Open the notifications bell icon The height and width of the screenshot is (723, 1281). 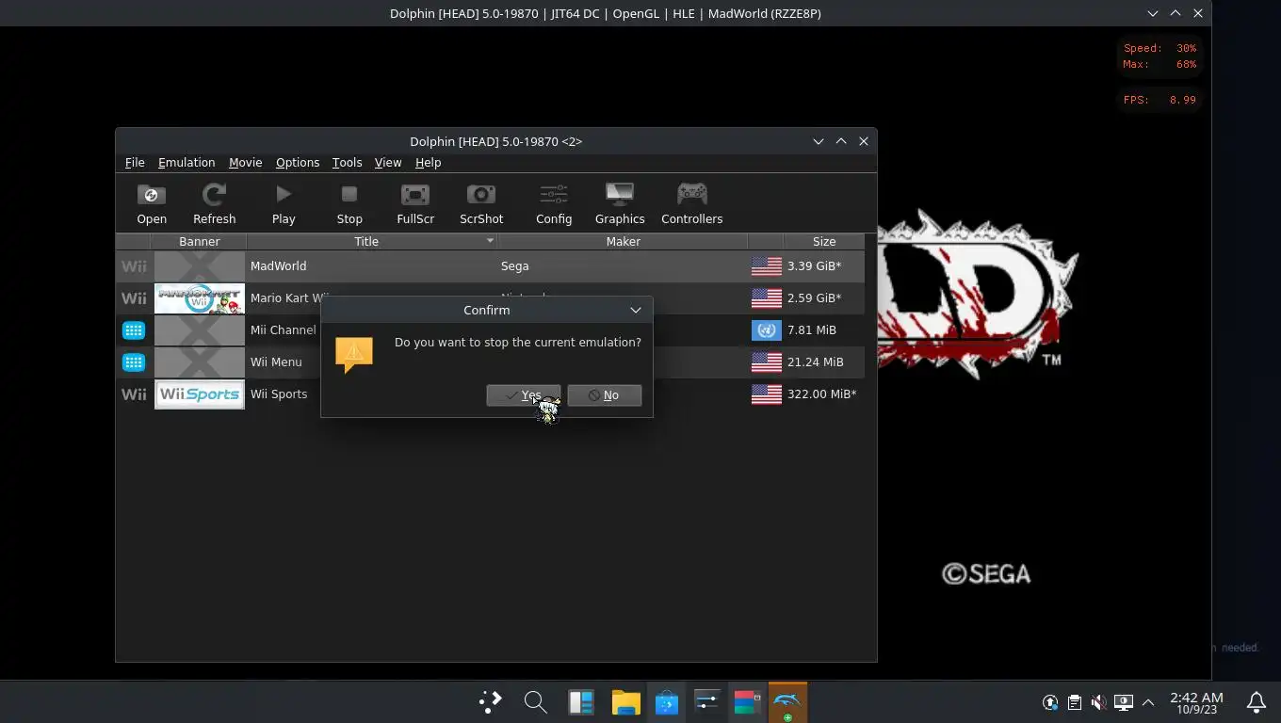(x=1257, y=702)
